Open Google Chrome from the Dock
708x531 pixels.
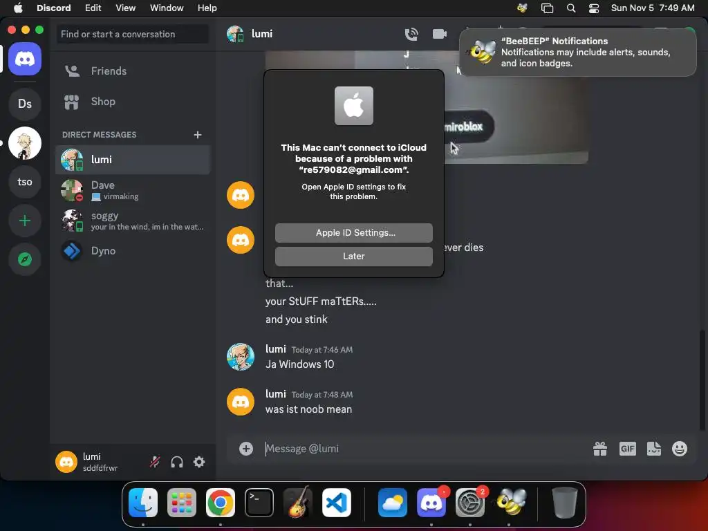(221, 503)
